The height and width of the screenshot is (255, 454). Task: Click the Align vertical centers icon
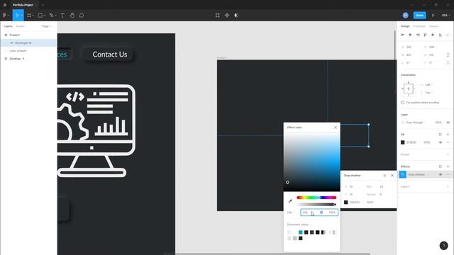pos(433,35)
